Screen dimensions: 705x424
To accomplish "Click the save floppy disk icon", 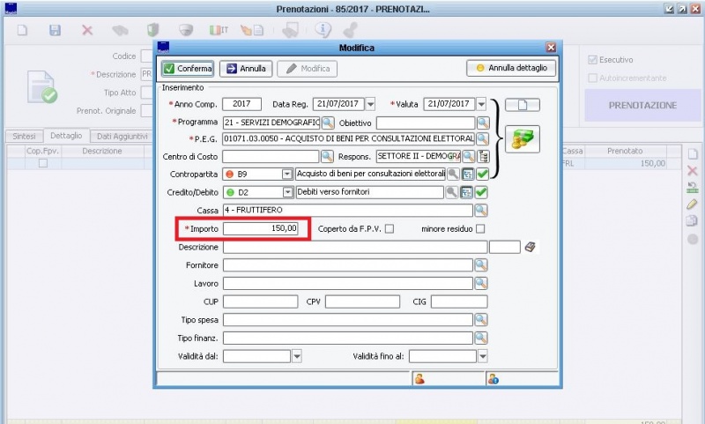I will [x=55, y=30].
